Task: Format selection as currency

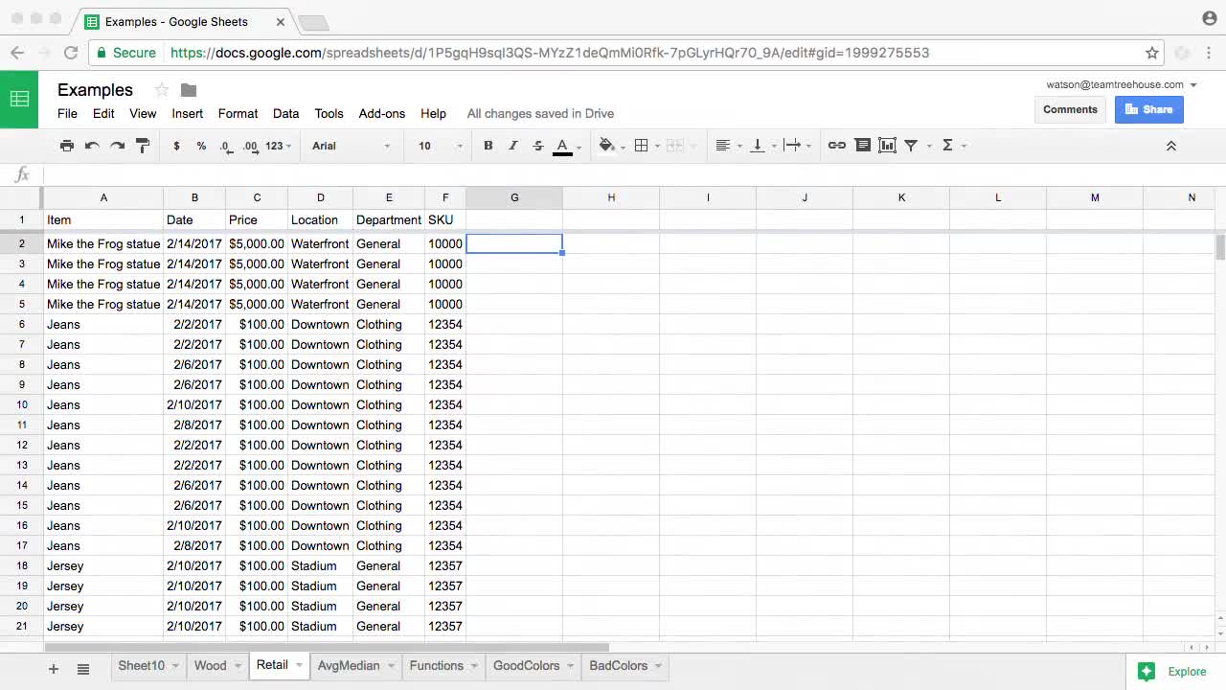Action: [x=176, y=145]
